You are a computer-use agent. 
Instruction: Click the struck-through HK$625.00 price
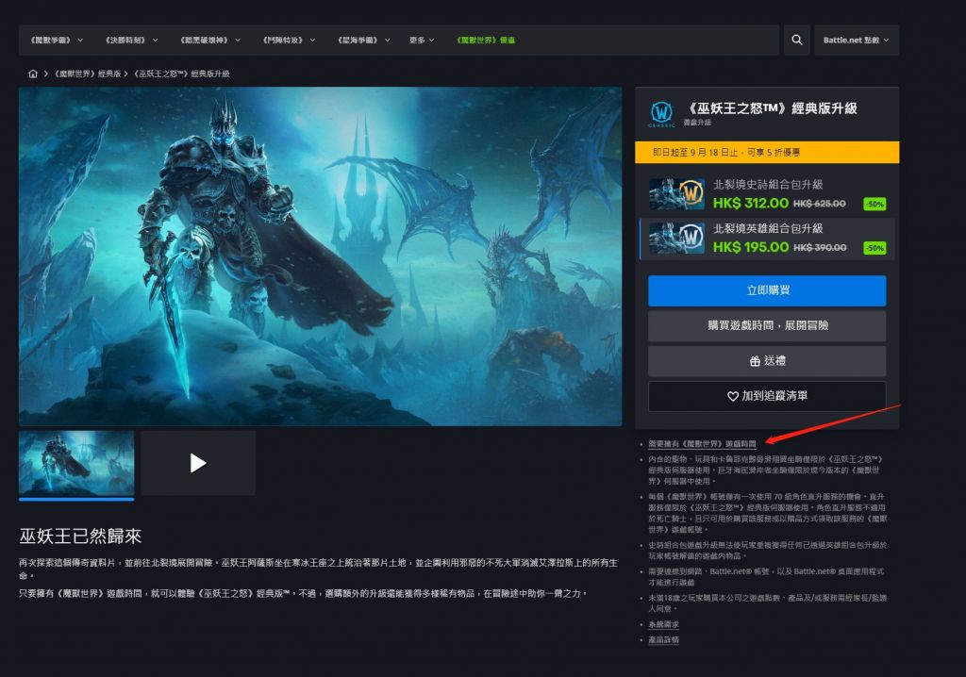(820, 204)
